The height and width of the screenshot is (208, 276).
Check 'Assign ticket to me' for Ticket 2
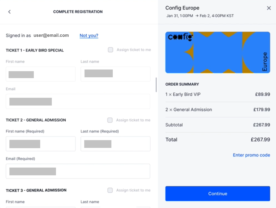tap(110, 120)
